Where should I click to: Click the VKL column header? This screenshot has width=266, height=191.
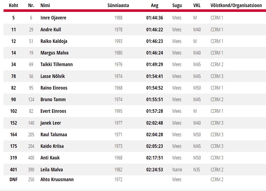(197, 5)
